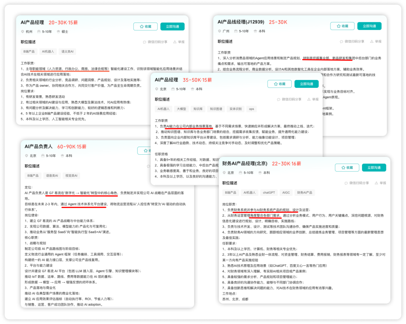The width and height of the screenshot is (406, 324).
Task: Open the AI产品负责人 job title
Action: [39, 147]
